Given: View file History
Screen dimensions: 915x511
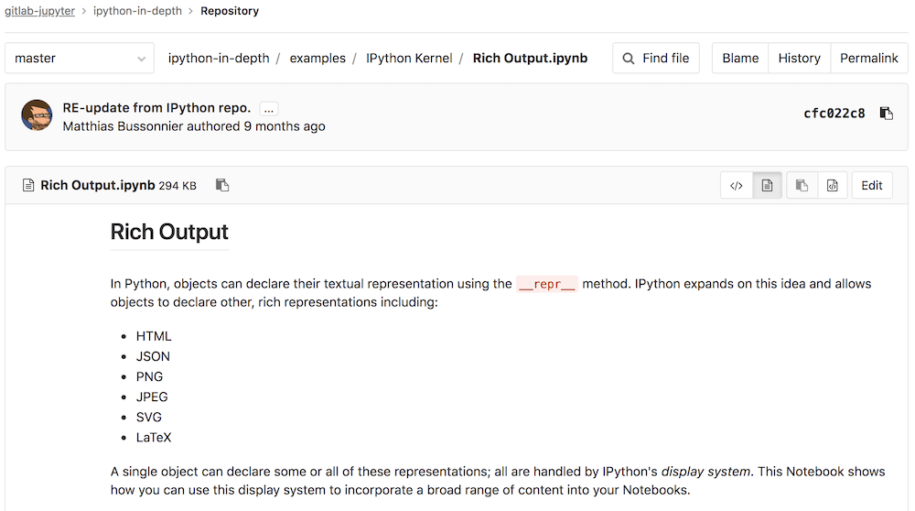Looking at the screenshot, I should [x=799, y=58].
